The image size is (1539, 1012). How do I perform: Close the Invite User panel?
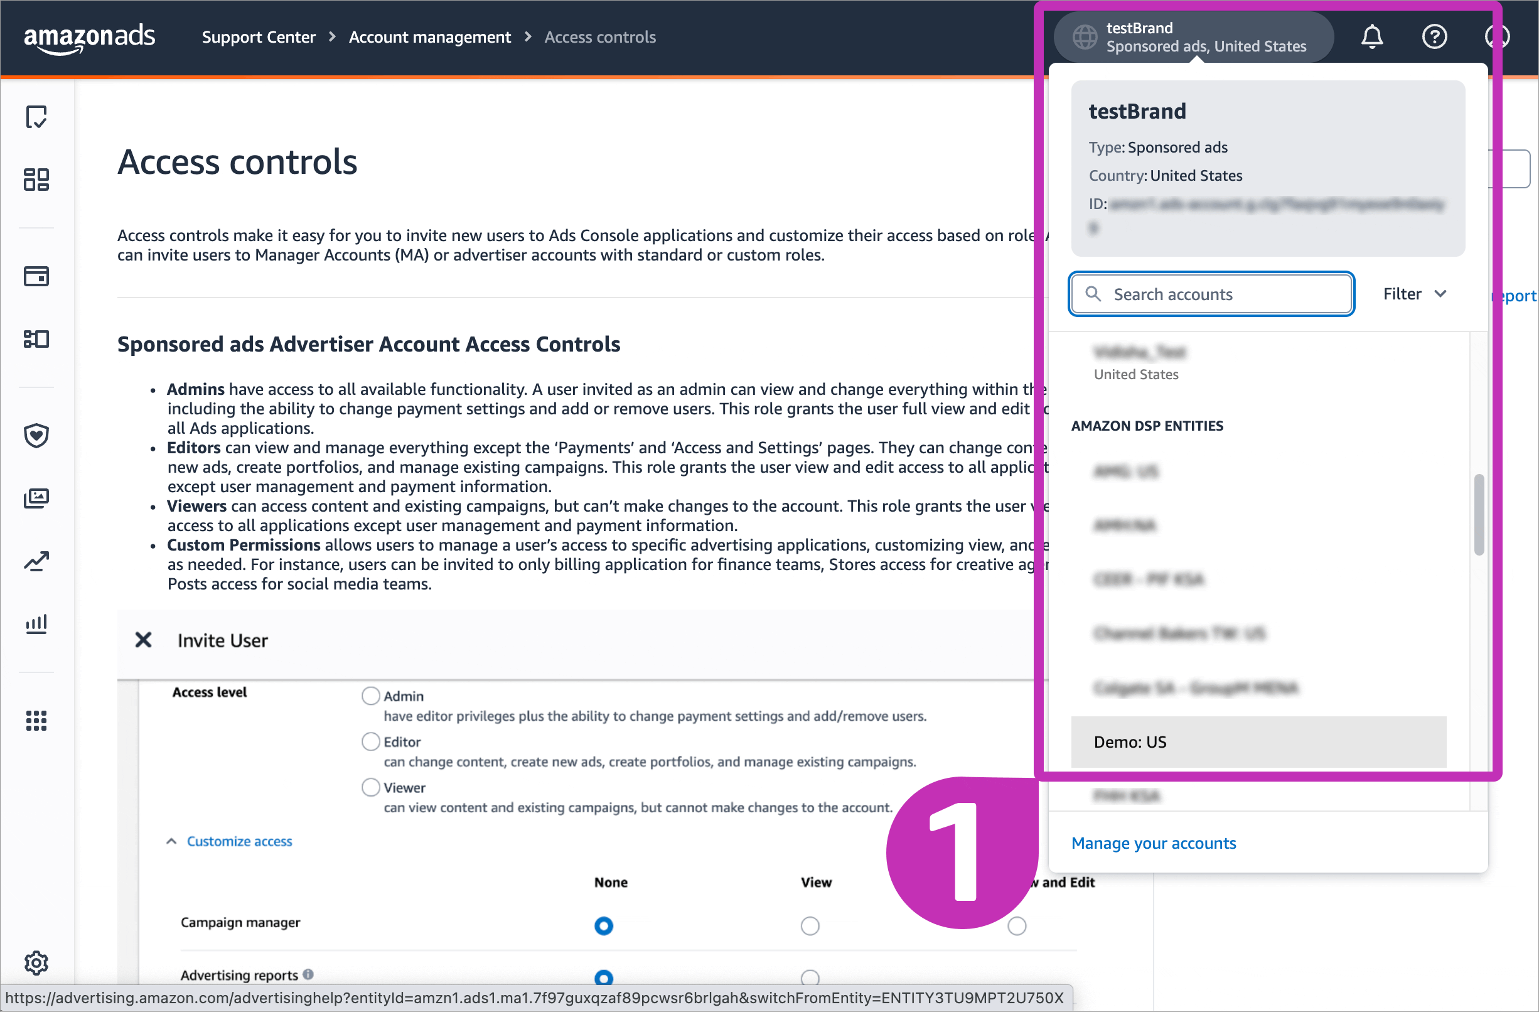click(143, 640)
